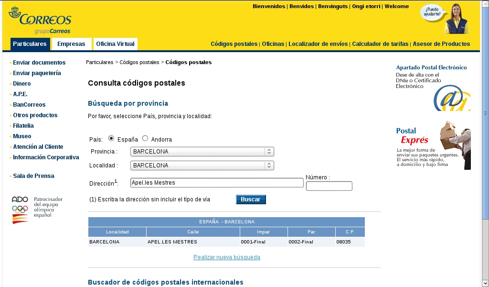
Task: Open the BanCorreos sidebar link
Action: point(29,105)
